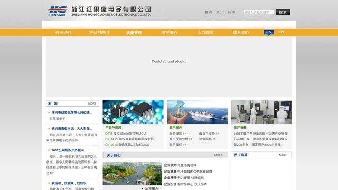The width and height of the screenshot is (338, 190).
Task: Open the 服务与支持 >> link
Action: tap(209, 134)
